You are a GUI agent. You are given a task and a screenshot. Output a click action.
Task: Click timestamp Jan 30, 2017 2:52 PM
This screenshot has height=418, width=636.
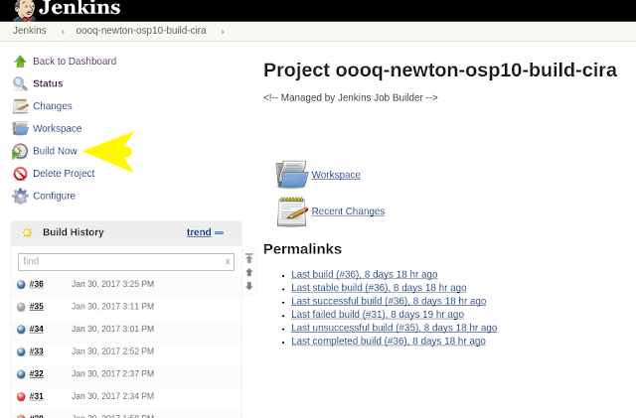112,351
